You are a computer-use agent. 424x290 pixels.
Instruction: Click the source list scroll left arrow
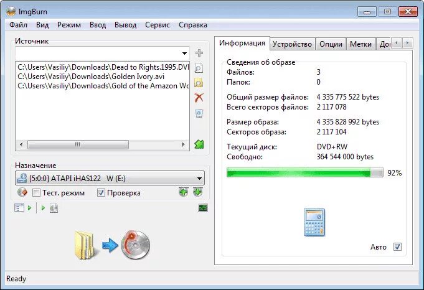(21, 144)
